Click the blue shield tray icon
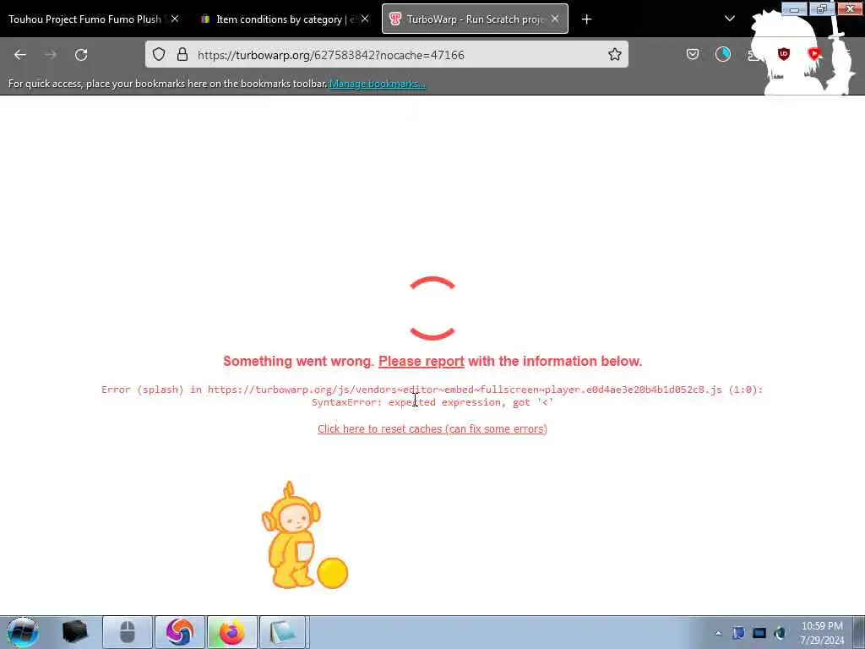 (738, 633)
